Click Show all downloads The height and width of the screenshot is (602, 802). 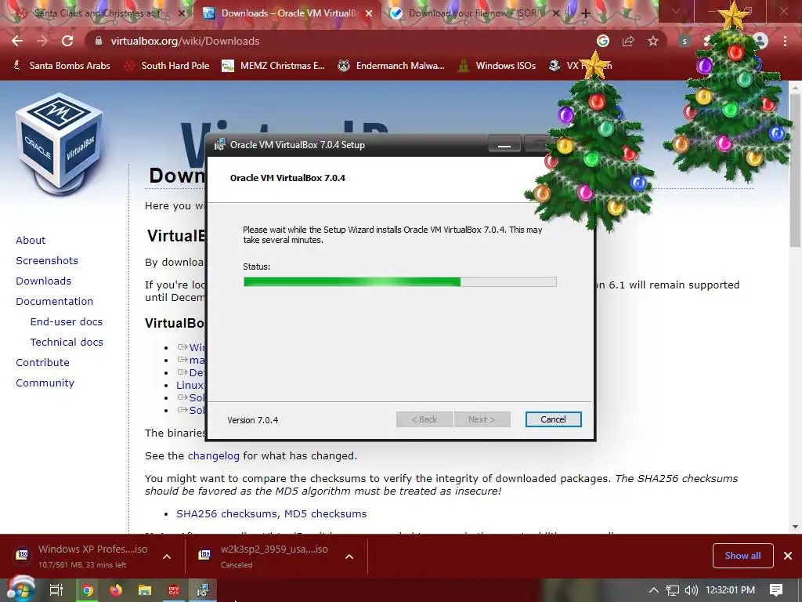coord(742,556)
